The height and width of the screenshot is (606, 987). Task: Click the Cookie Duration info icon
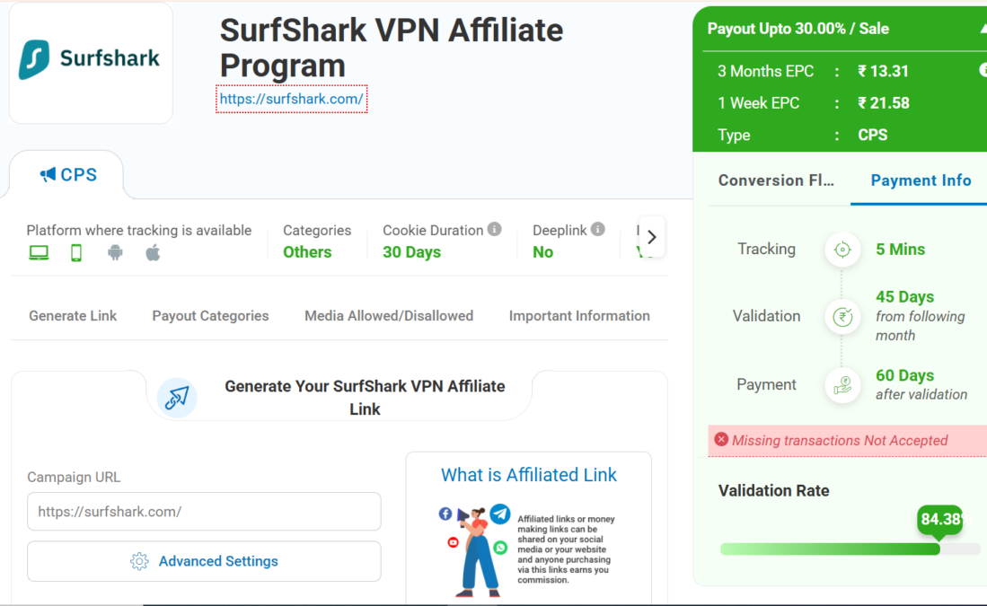click(495, 230)
